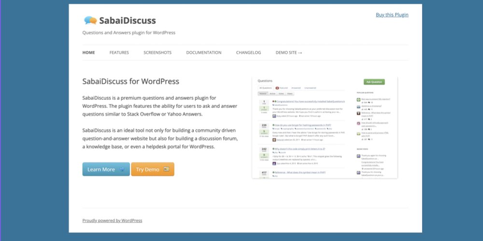This screenshot has height=241, width=483.
Task: Follow the Buy this Plugin link
Action: pyautogui.click(x=392, y=15)
